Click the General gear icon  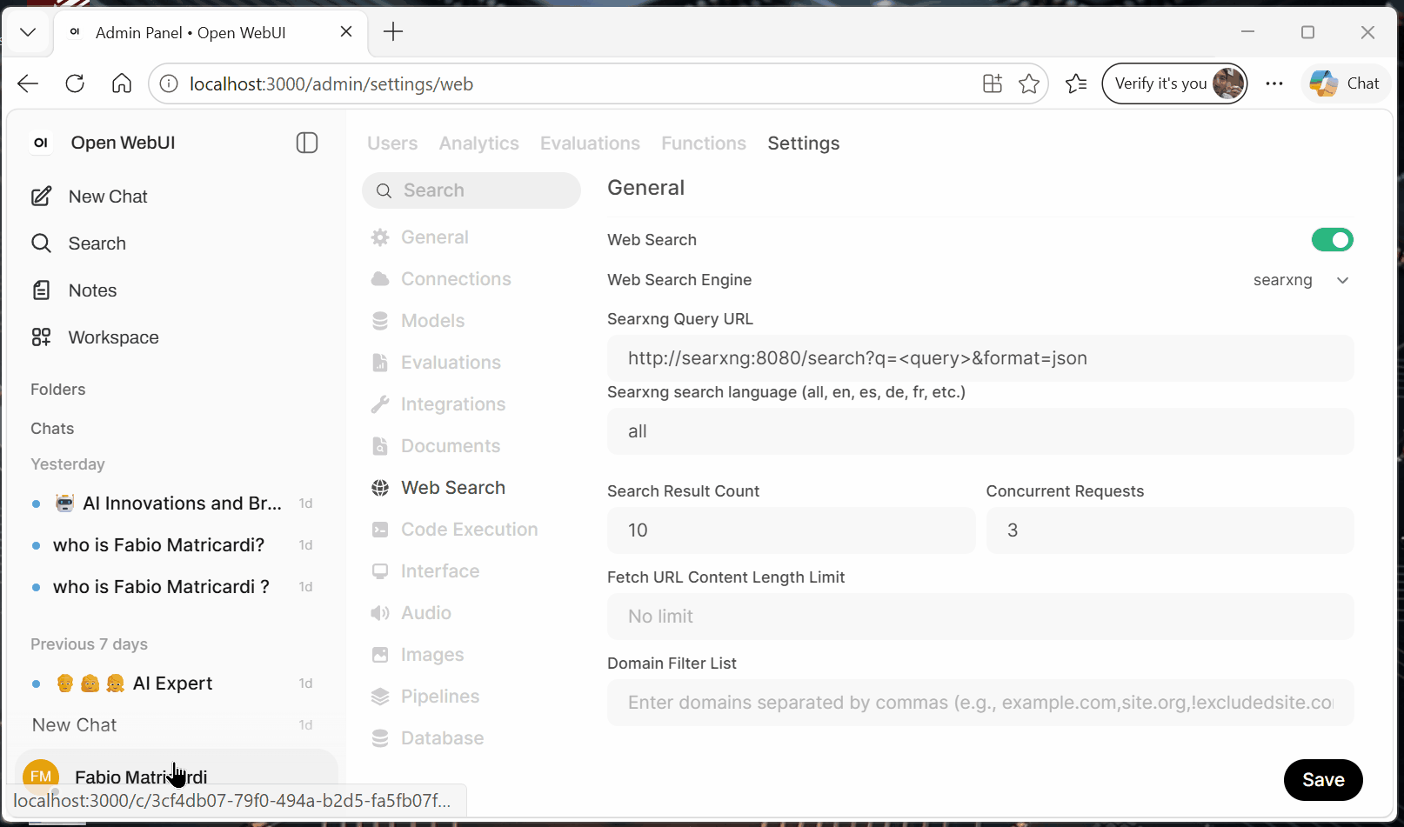tap(380, 237)
